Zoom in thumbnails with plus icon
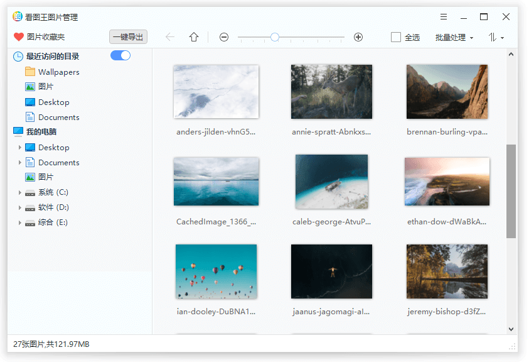The height and width of the screenshot is (362, 529). tap(358, 37)
